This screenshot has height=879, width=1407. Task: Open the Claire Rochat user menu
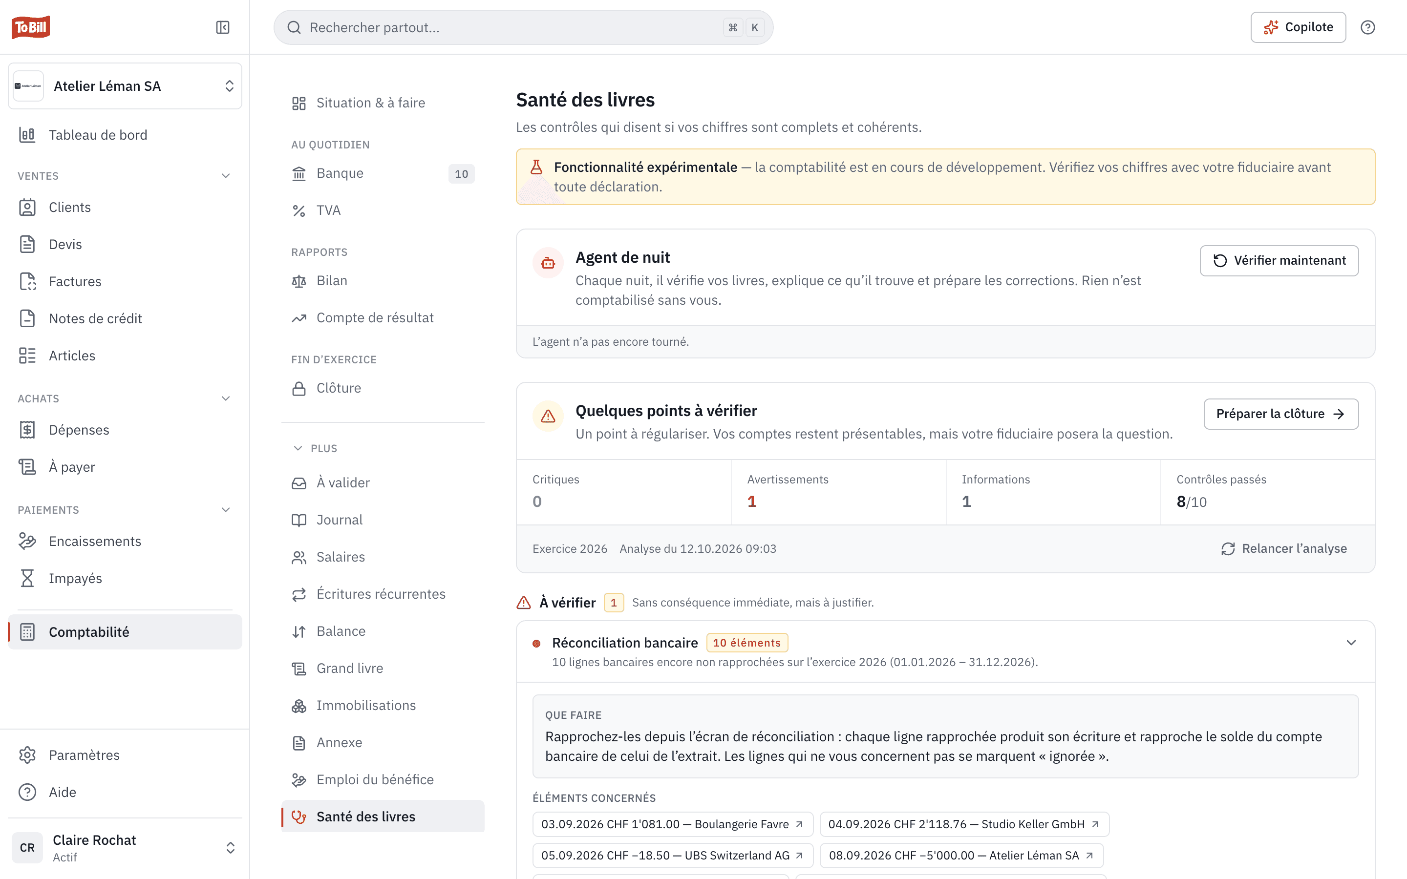(125, 848)
